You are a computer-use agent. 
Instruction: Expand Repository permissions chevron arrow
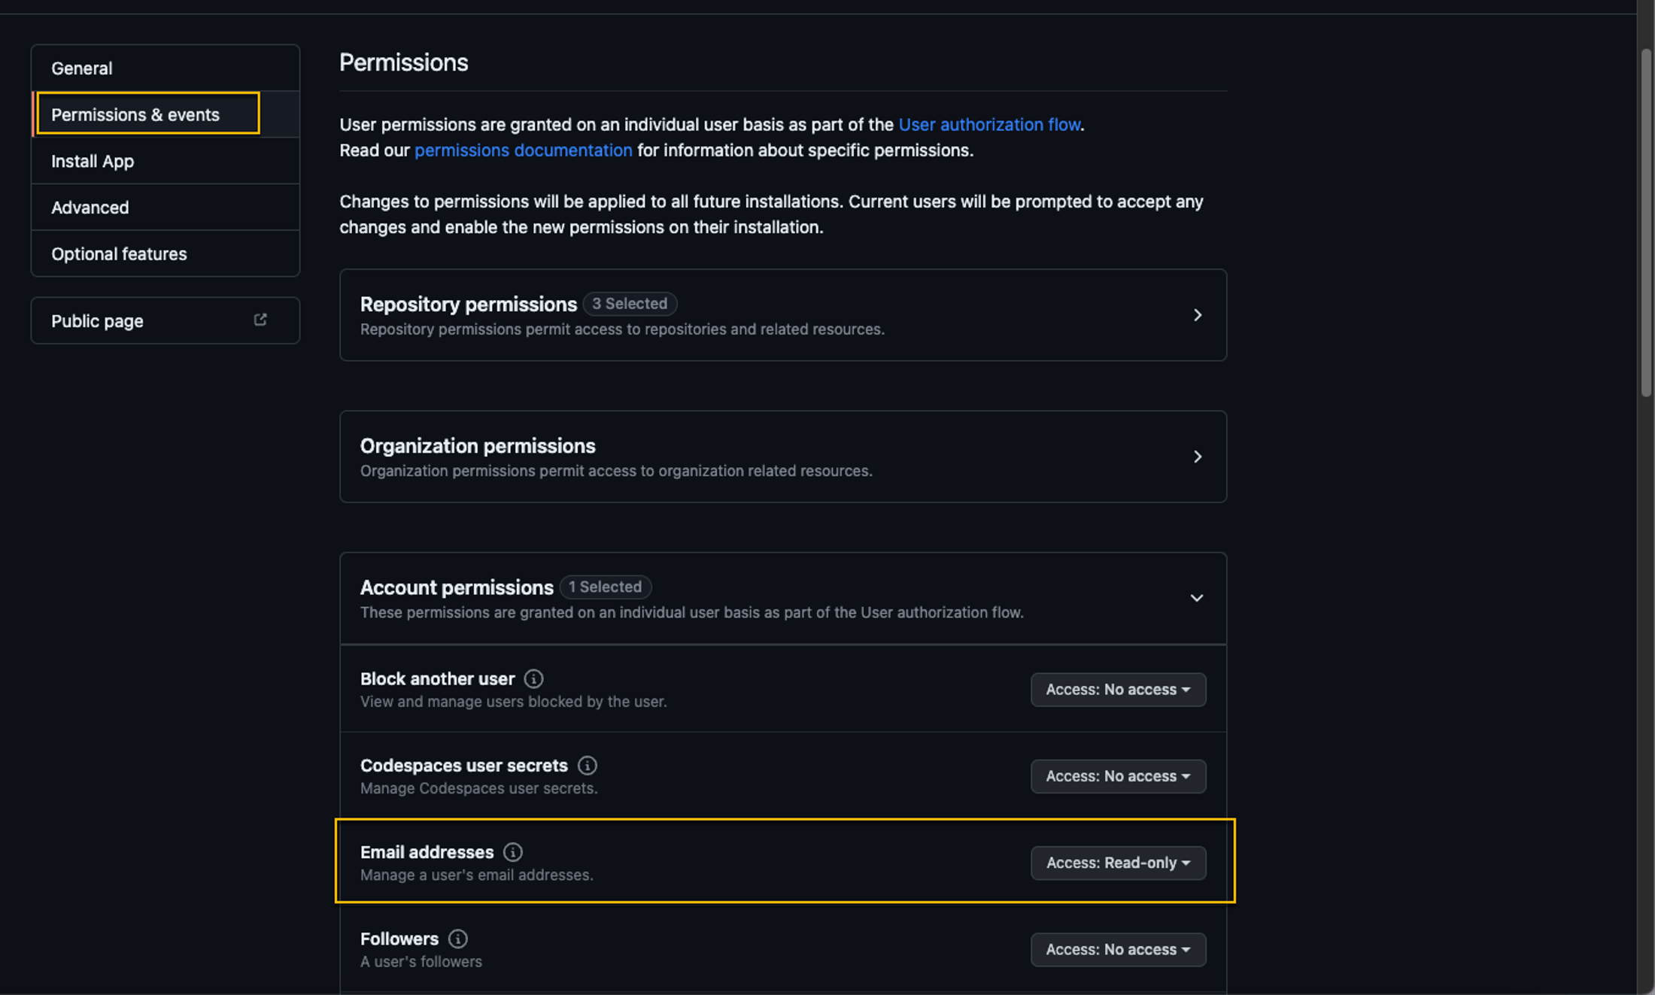click(1197, 315)
